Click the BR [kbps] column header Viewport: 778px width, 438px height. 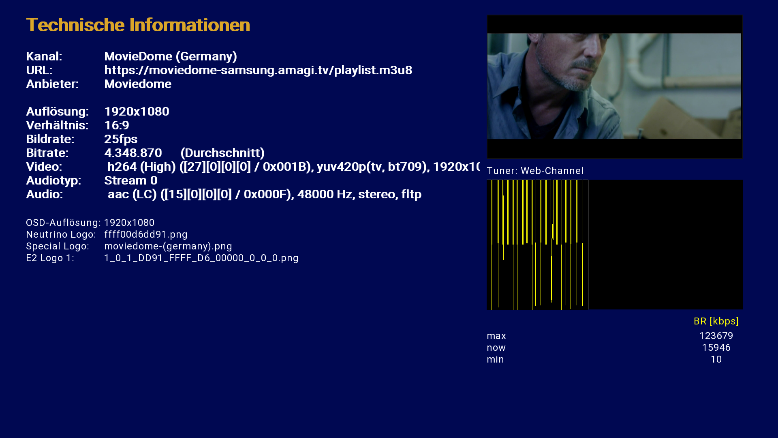click(x=716, y=321)
